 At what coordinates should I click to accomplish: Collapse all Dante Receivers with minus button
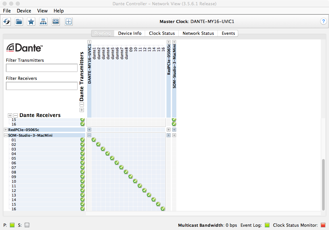pos(15,115)
